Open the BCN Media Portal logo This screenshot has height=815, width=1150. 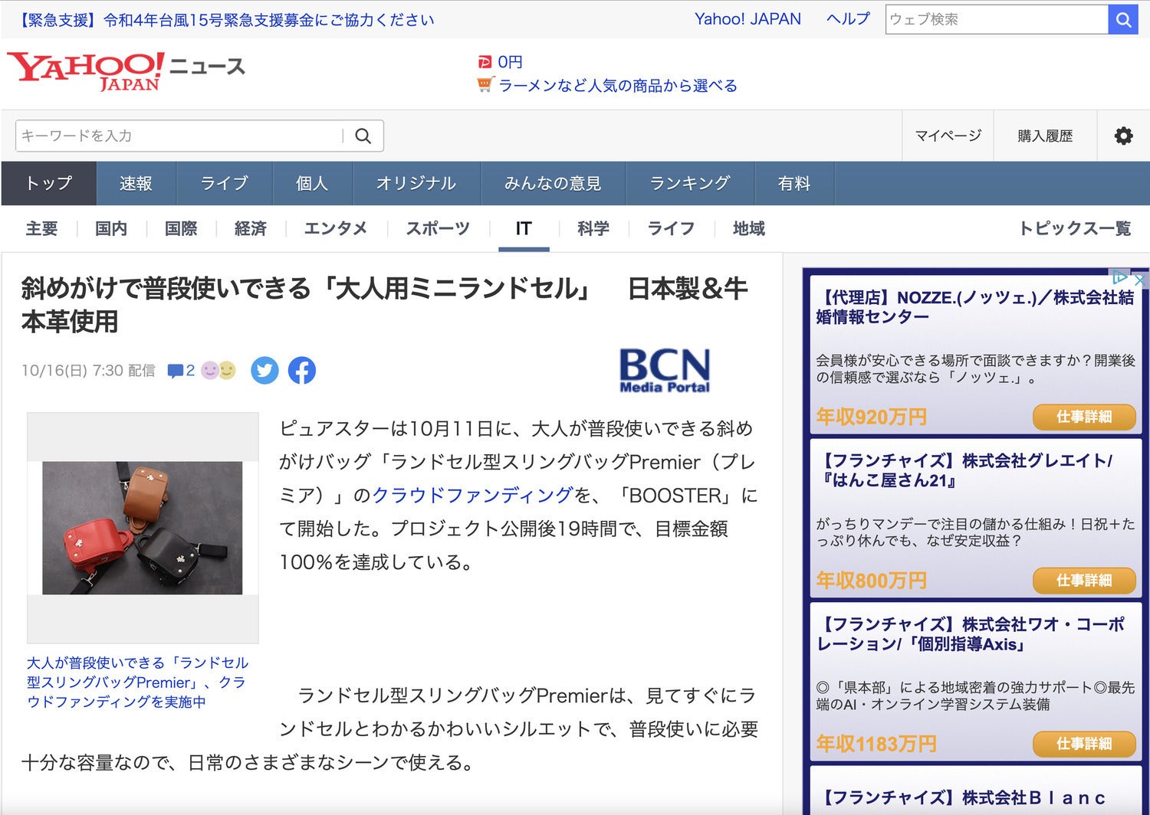[664, 371]
